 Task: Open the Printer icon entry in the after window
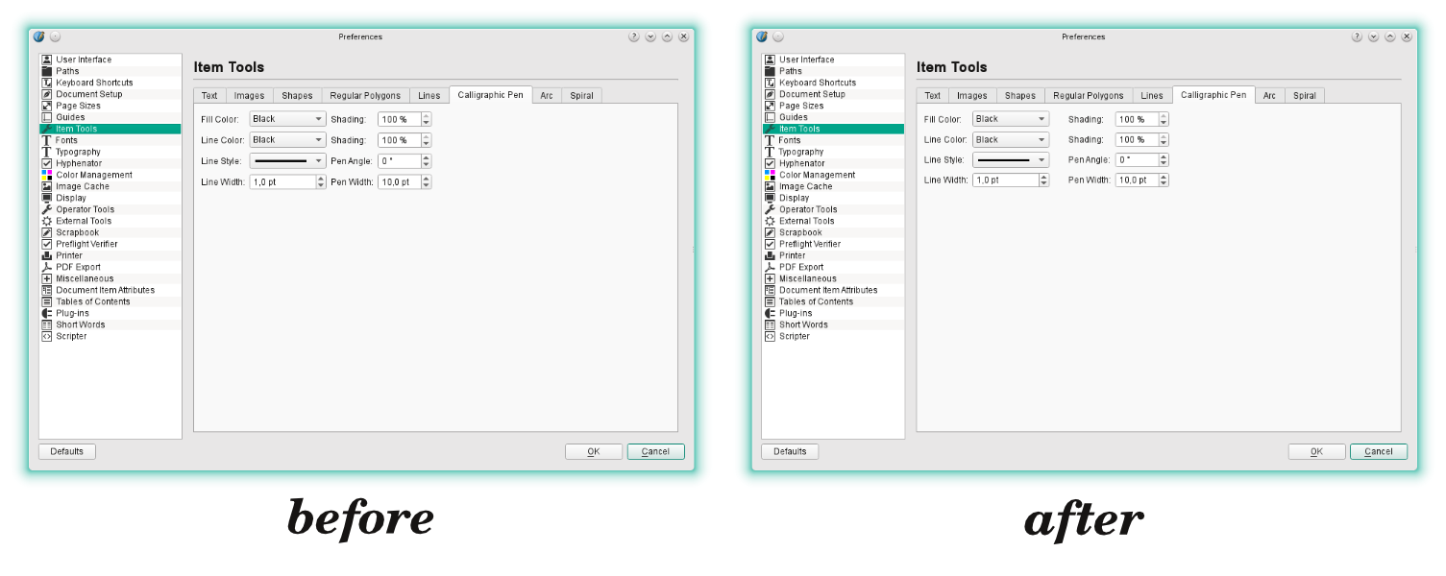click(770, 255)
